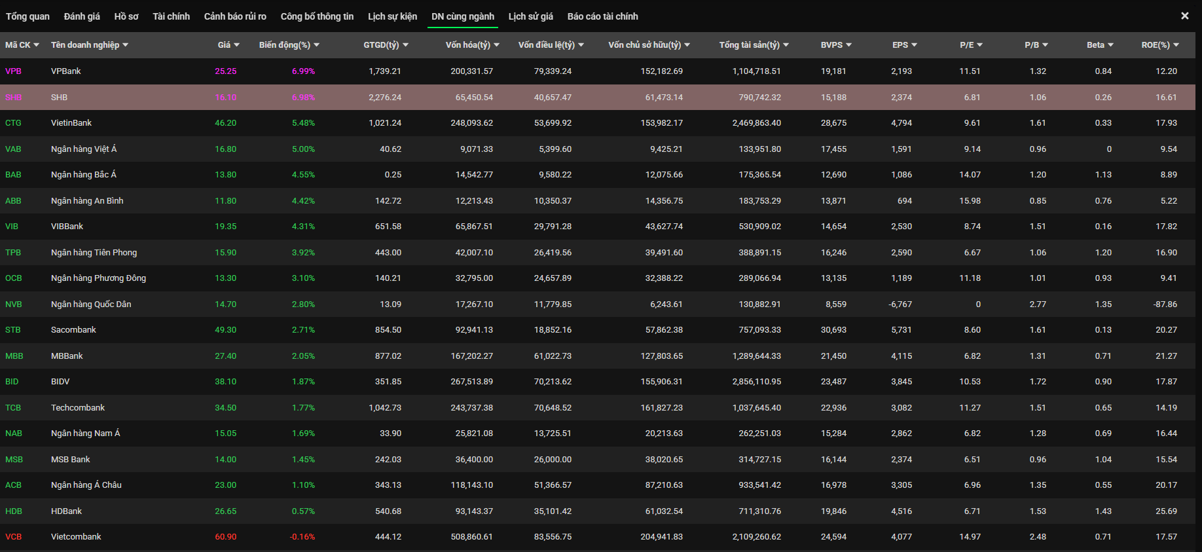Select the VAB ticker code

click(13, 149)
